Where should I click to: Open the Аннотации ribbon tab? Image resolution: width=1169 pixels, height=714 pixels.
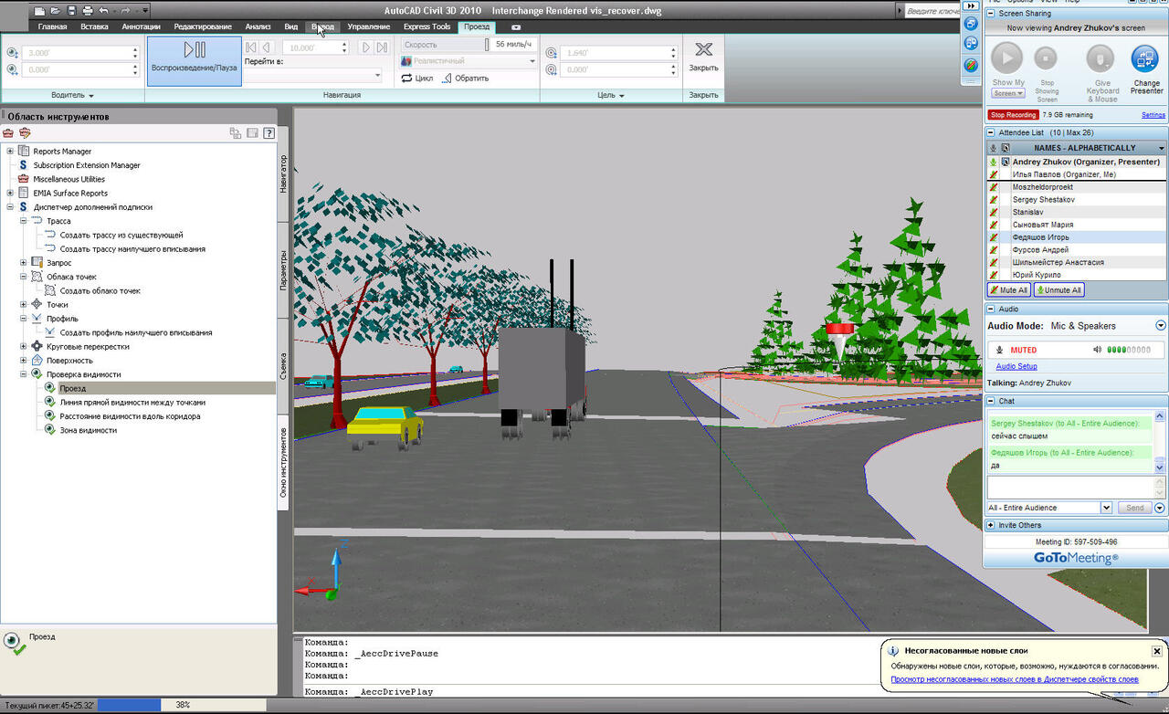141,26
